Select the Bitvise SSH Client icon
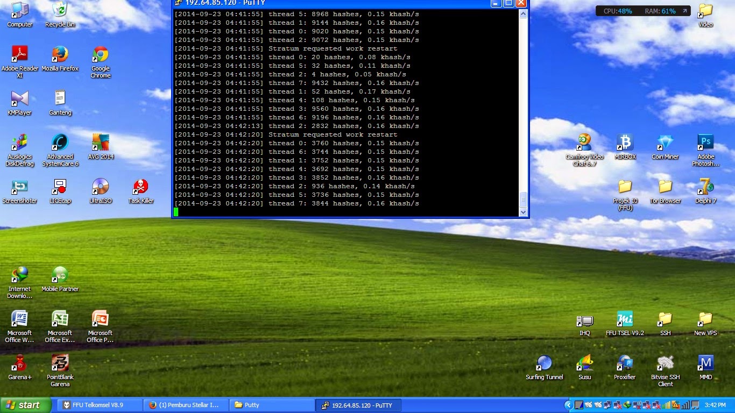Viewport: 735px width, 413px height. pos(665,371)
